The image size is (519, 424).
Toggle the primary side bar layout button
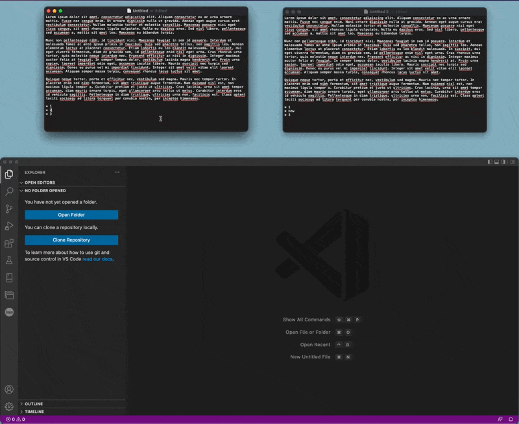[490, 162]
